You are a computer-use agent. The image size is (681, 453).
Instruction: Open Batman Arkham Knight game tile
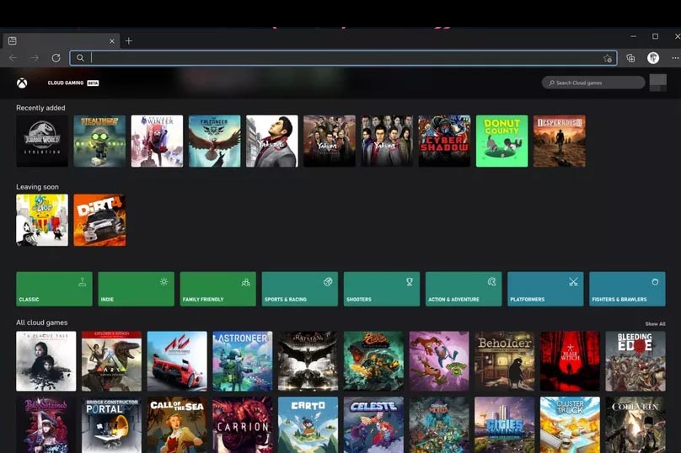click(308, 361)
